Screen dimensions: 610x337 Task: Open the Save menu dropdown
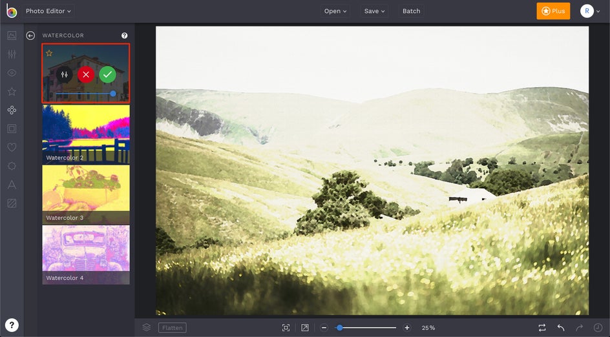[x=374, y=11]
